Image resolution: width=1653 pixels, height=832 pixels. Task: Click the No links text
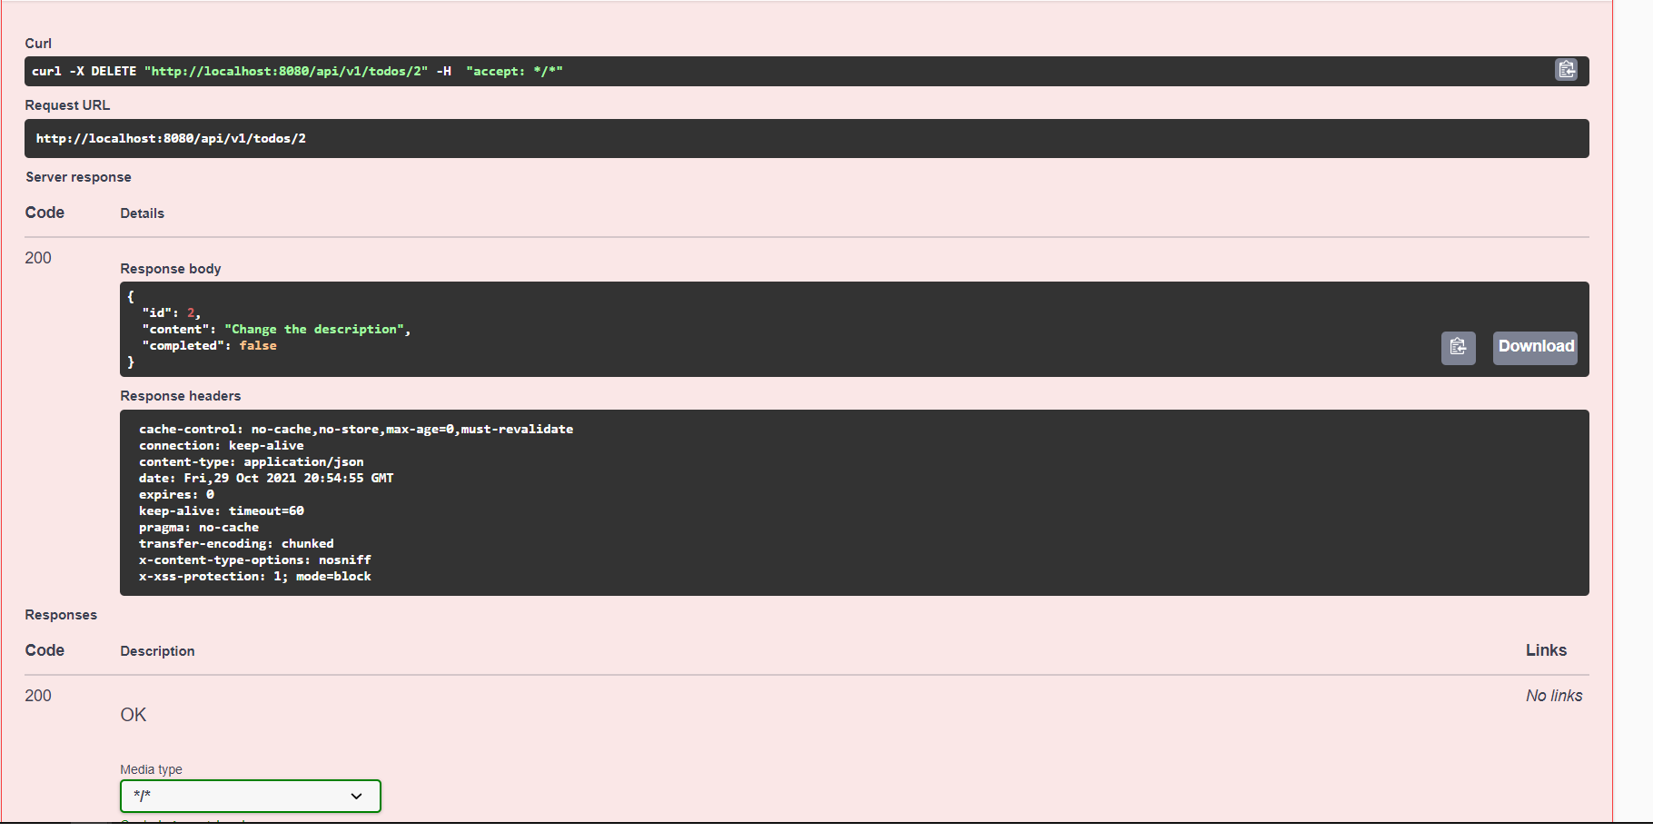tap(1554, 695)
